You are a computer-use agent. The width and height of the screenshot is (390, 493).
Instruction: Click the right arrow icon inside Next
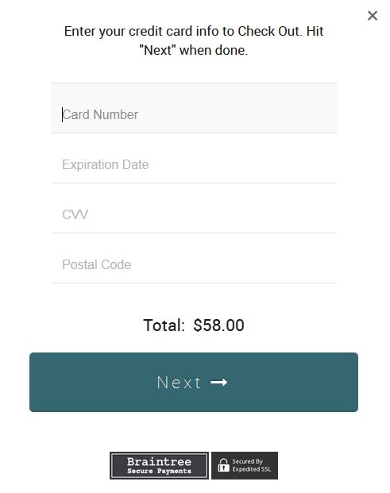click(219, 383)
